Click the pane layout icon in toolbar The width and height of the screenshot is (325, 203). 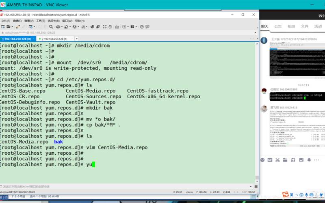pyautogui.click(x=132, y=27)
